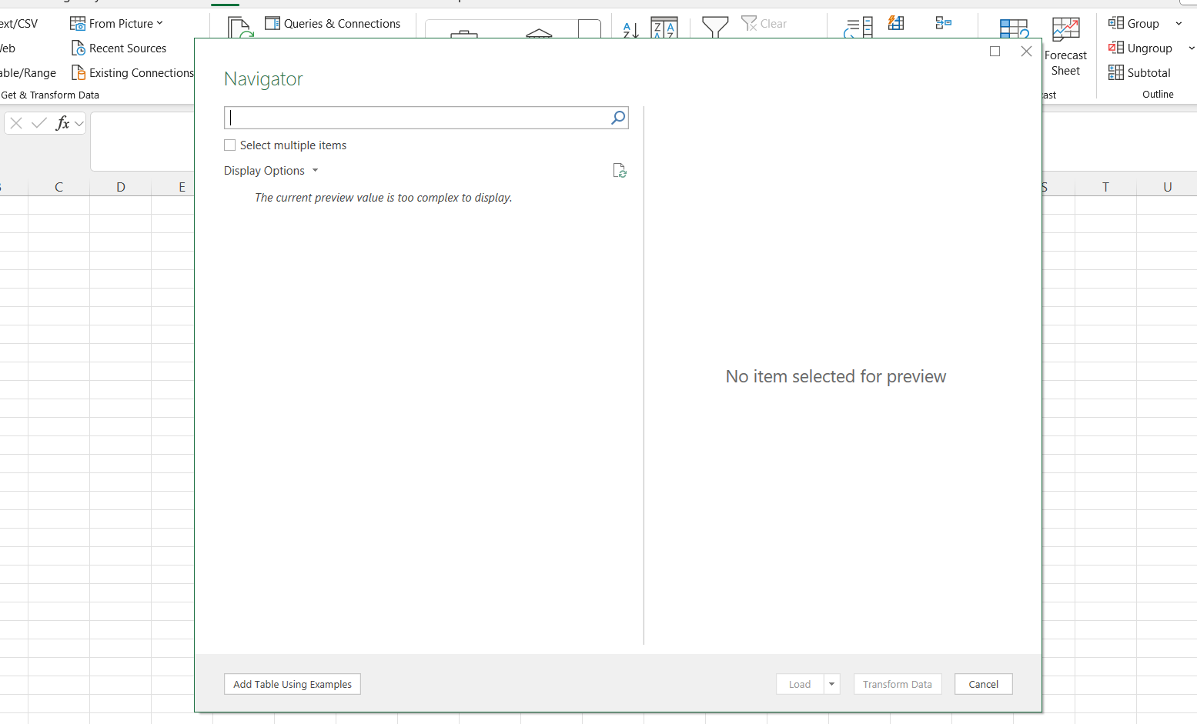This screenshot has width=1197, height=724.
Task: Select column U header
Action: (x=1167, y=187)
